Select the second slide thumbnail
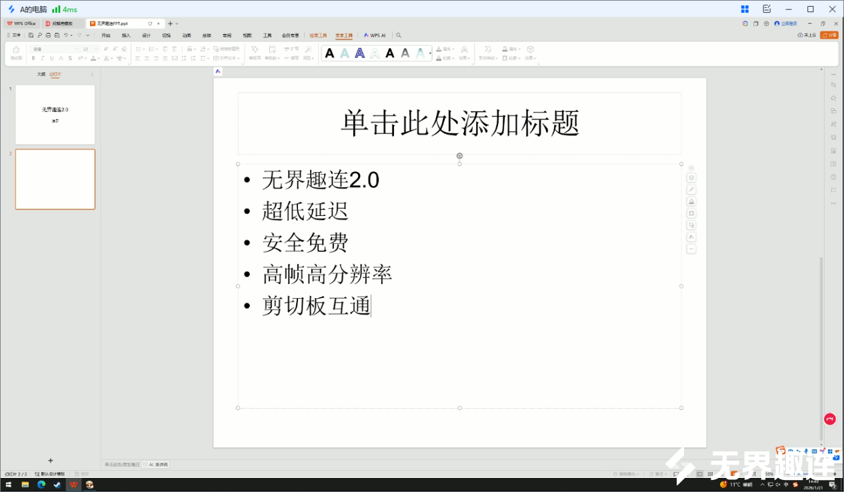Screen dimensions: 844x492 click(55, 179)
